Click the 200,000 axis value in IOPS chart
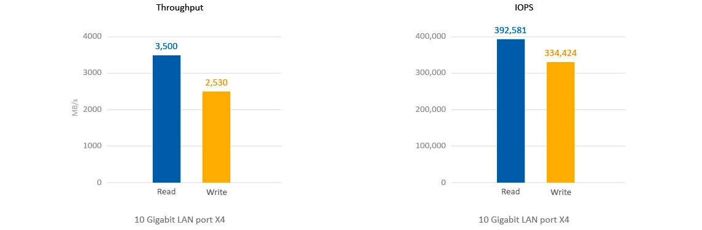Image resolution: width=702 pixels, height=230 pixels. 430,109
